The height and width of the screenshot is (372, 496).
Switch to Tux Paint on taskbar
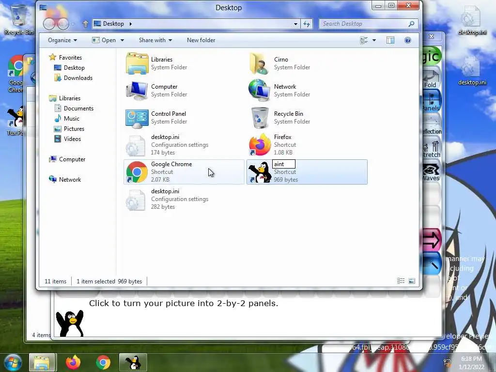pos(133,362)
